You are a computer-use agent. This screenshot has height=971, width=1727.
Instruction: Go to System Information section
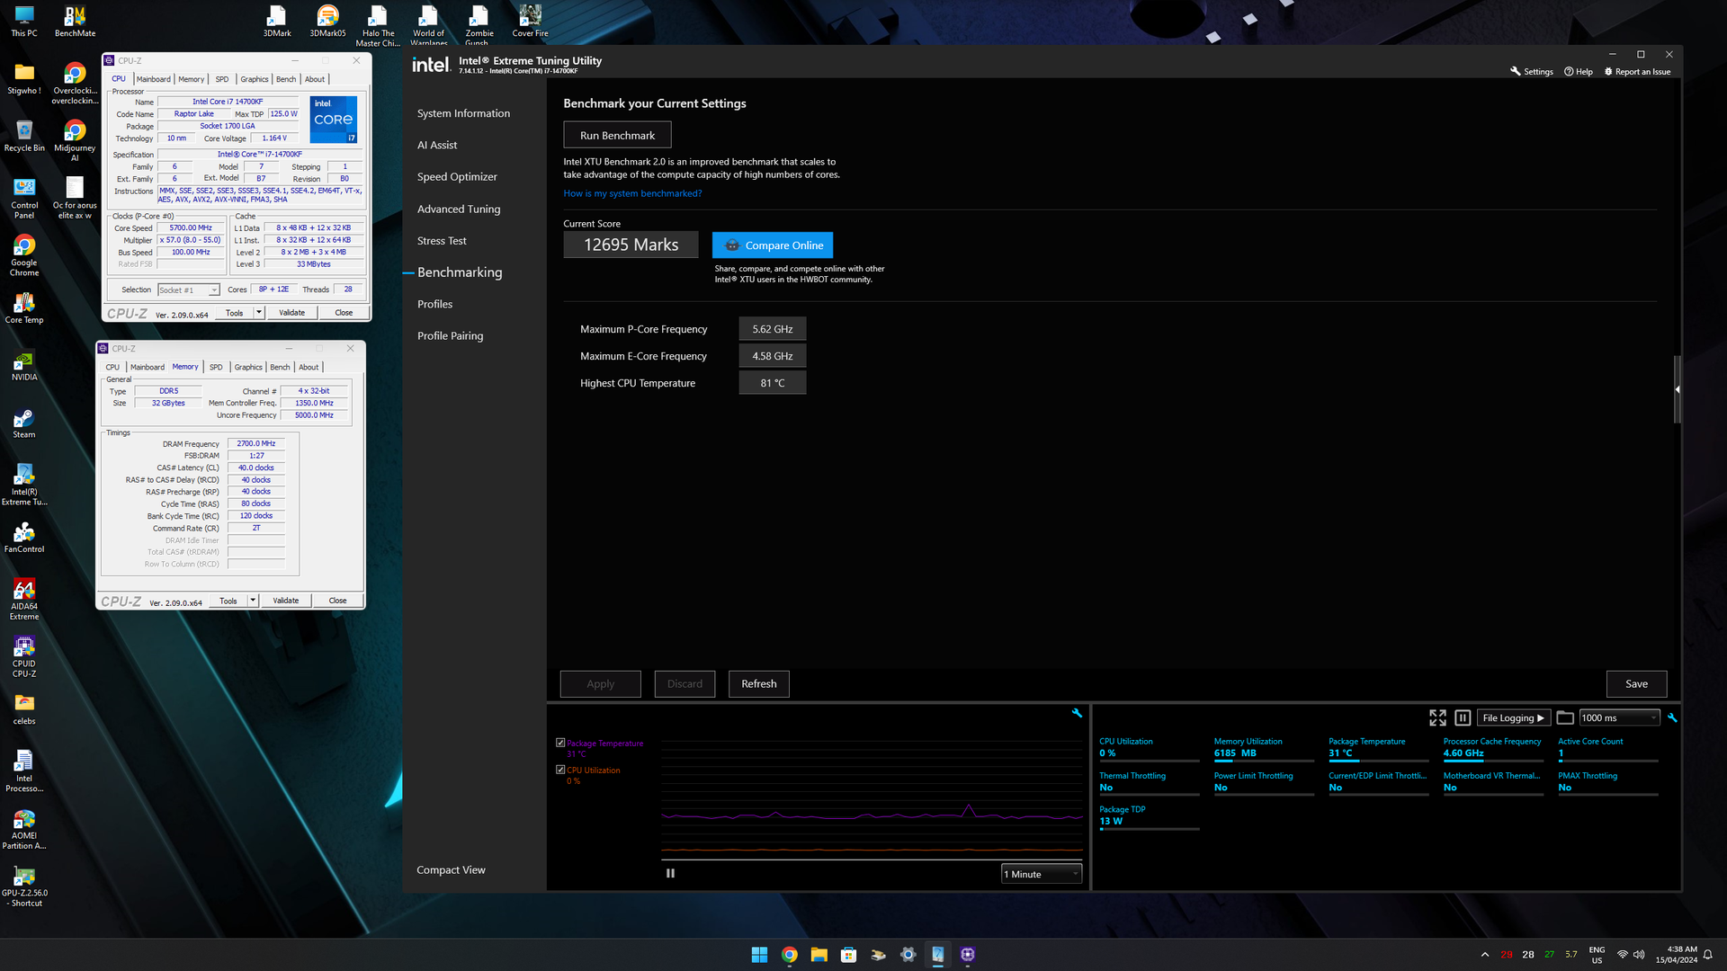[x=463, y=113]
